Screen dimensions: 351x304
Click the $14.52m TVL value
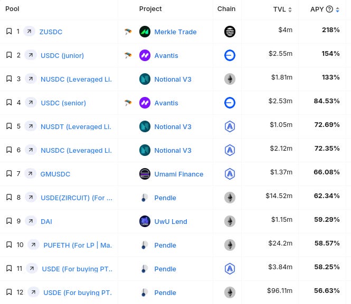[279, 195]
